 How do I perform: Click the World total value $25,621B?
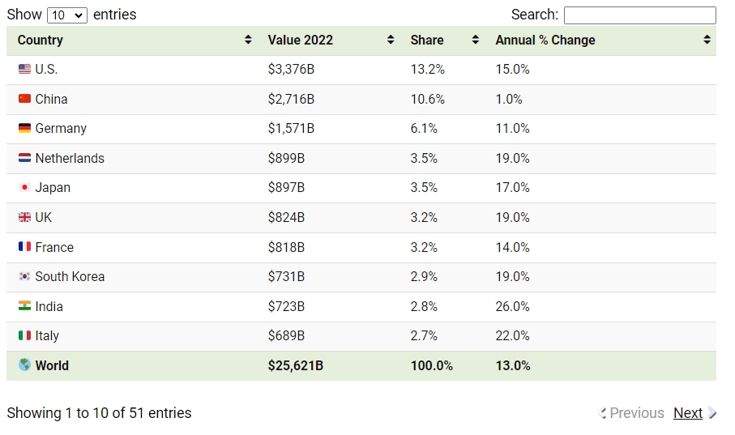[x=296, y=365]
